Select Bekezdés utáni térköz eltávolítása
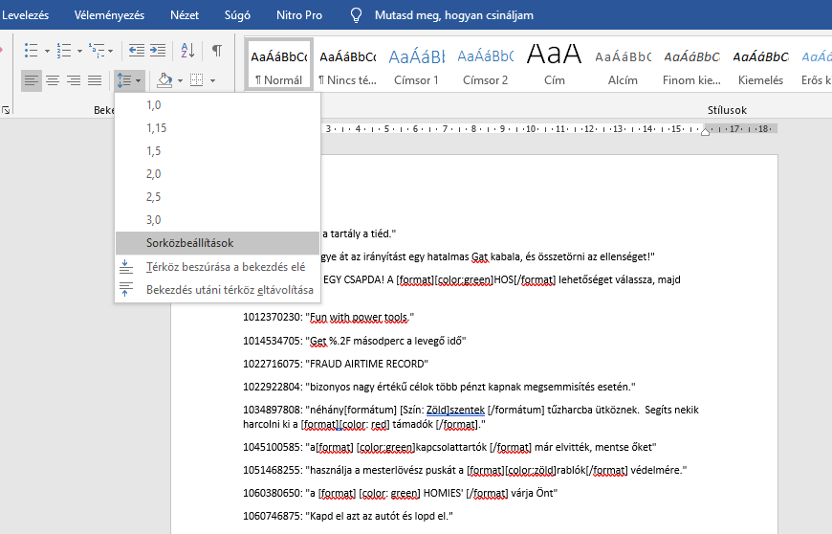Image resolution: width=832 pixels, height=534 pixels. tap(217, 290)
